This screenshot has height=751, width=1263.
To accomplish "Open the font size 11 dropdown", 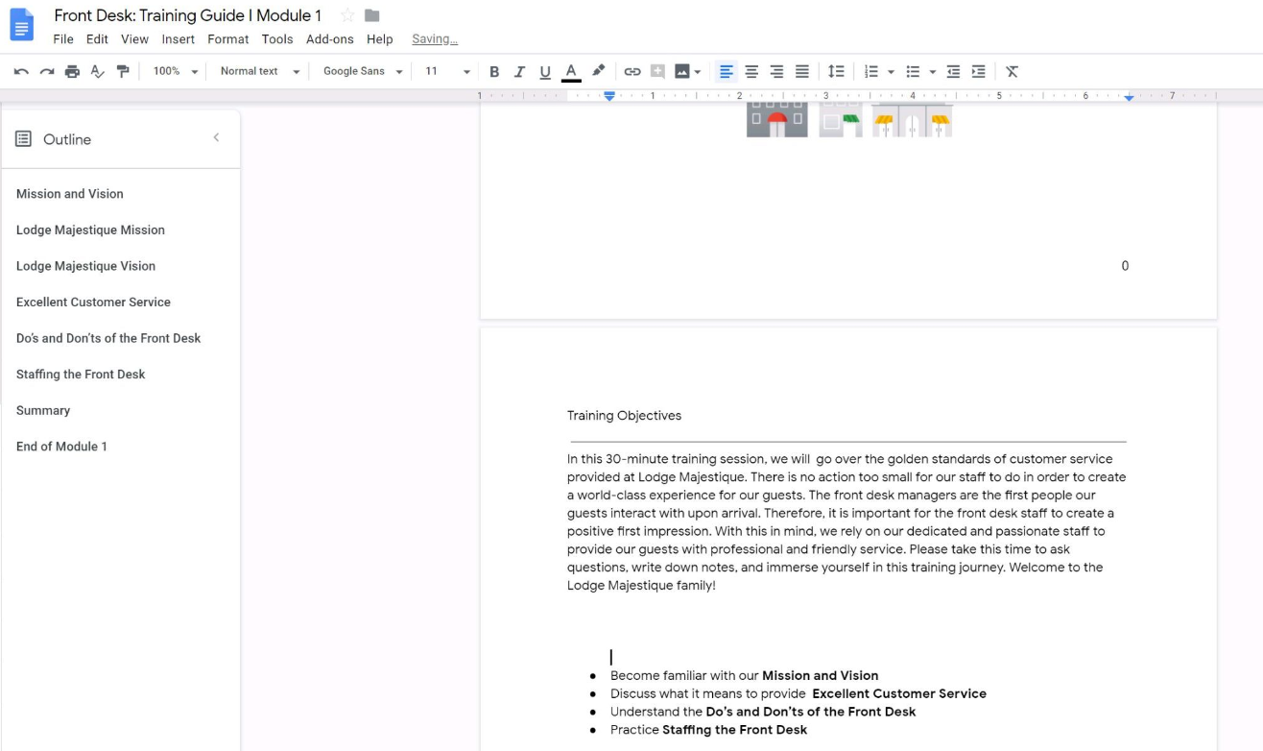I will click(447, 71).
